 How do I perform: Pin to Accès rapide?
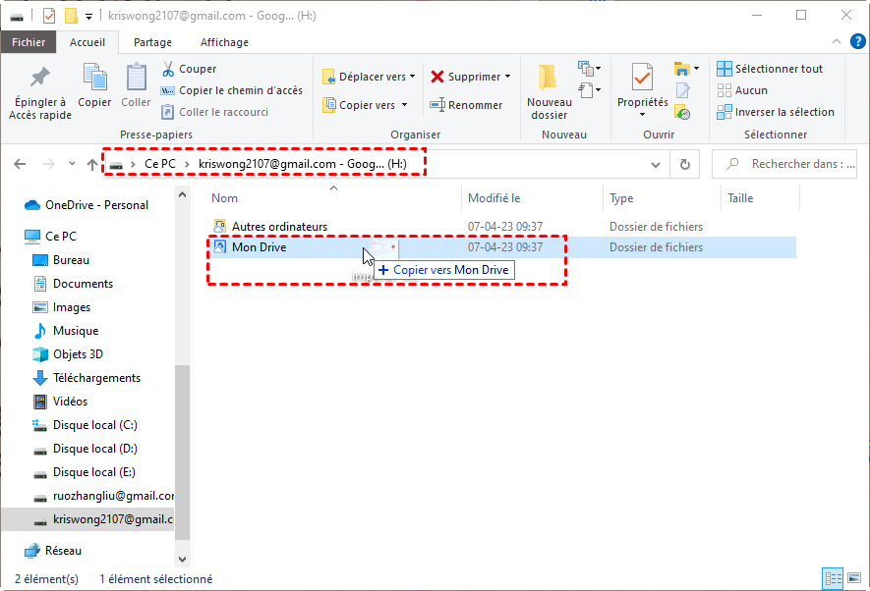click(40, 92)
